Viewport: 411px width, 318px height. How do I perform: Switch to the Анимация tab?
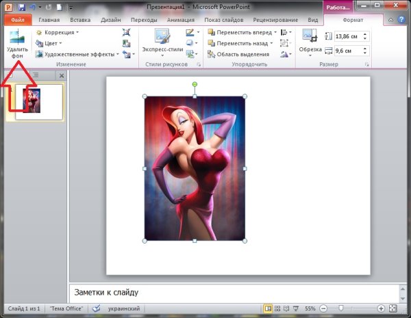pos(182,21)
